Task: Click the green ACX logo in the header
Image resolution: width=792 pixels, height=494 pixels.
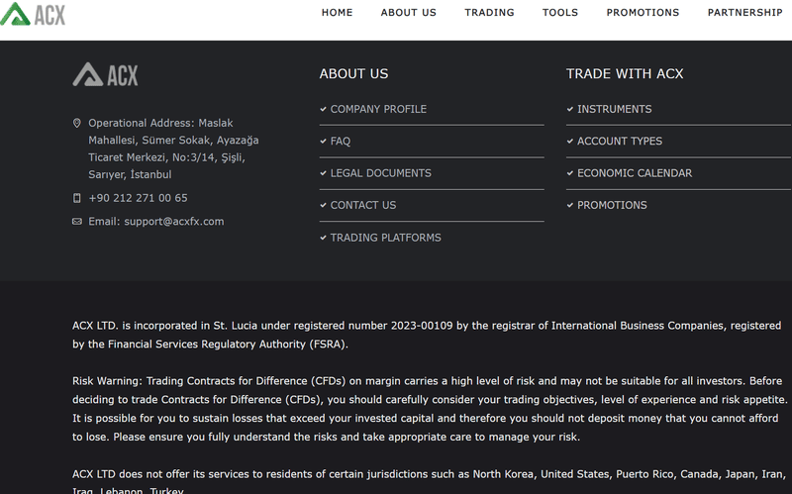Action: point(33,14)
